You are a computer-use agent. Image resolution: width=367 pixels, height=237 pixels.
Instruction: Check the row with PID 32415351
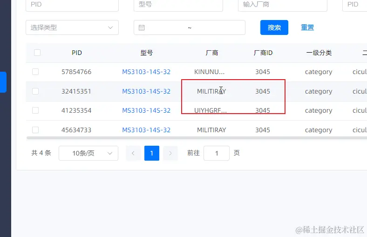pos(35,91)
